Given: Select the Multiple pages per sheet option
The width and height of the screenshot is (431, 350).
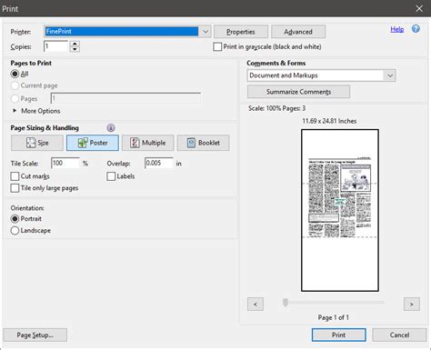Looking at the screenshot, I should coord(148,143).
